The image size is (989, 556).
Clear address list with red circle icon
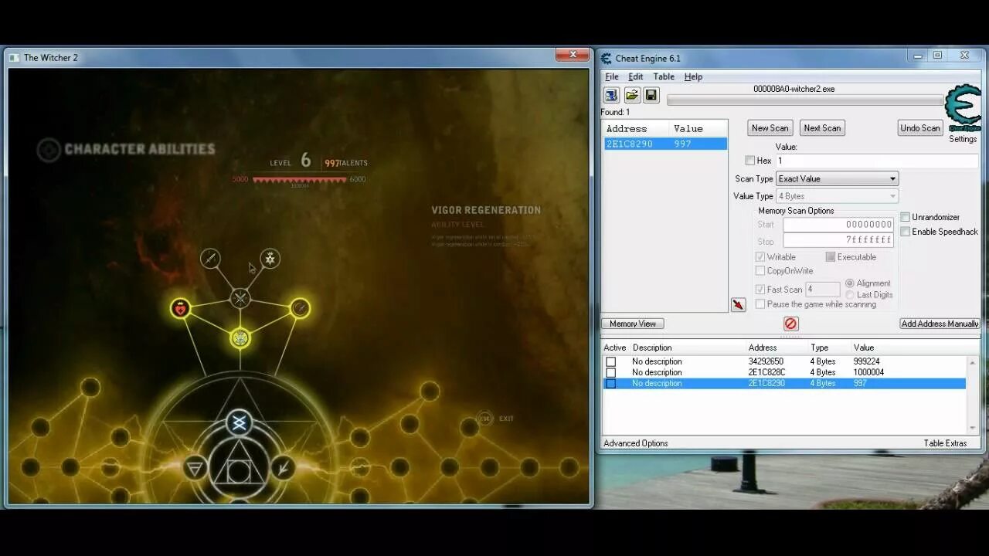pos(790,324)
